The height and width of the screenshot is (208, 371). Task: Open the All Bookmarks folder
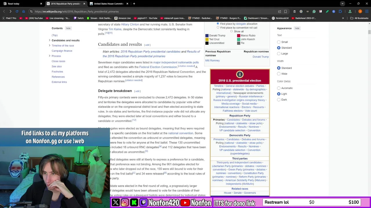(x=359, y=18)
